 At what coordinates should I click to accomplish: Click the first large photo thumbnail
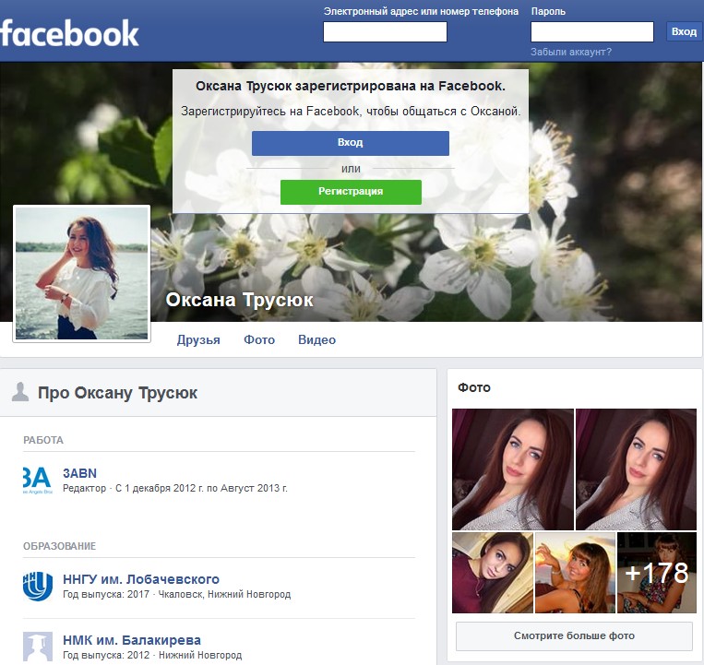click(513, 469)
